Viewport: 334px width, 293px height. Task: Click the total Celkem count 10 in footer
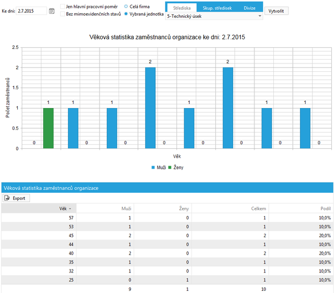pos(263,289)
